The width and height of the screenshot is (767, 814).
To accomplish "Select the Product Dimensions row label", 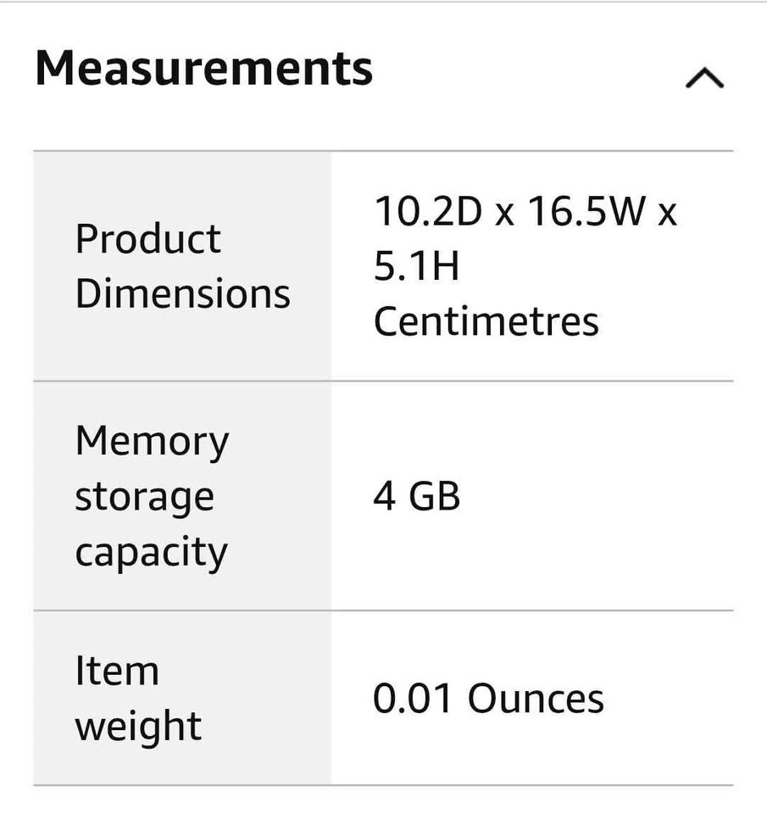I will (183, 265).
